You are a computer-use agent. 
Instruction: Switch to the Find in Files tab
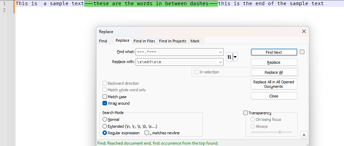[x=144, y=41]
